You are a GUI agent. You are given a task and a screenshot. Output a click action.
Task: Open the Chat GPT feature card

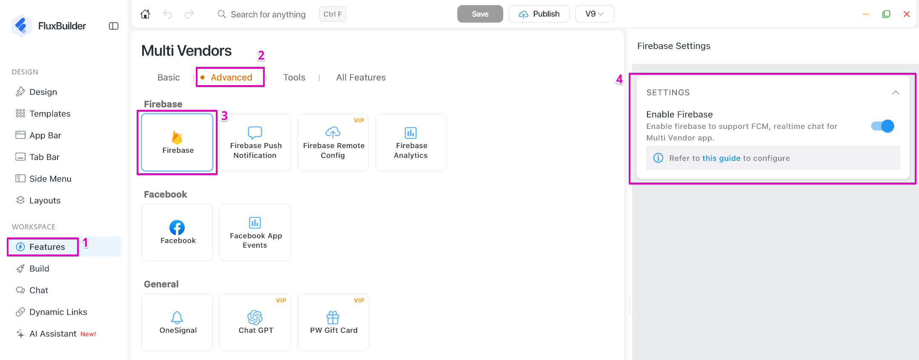point(255,322)
